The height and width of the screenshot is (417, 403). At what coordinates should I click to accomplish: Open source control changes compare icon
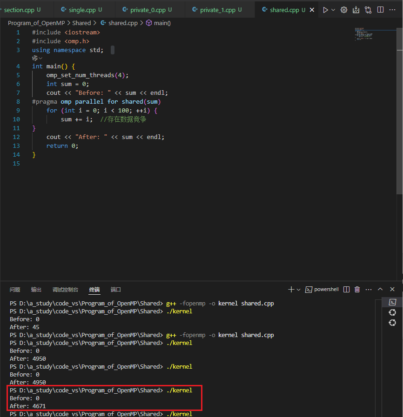tap(368, 10)
